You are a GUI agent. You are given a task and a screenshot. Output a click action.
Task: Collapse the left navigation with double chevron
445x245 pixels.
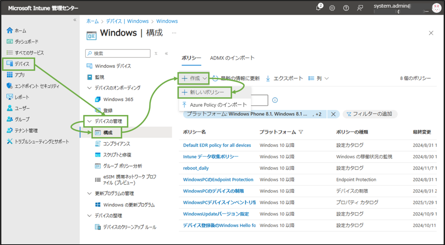pyautogui.click(x=75, y=20)
